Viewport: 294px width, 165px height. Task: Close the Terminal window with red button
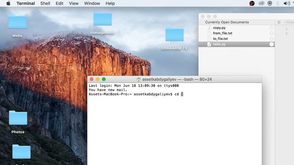click(91, 79)
